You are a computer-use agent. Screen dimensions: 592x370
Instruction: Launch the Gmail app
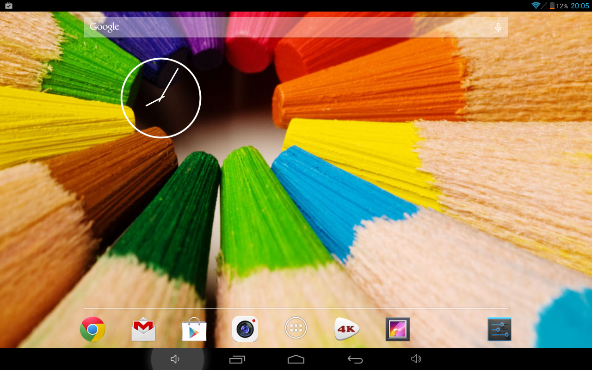[x=143, y=329]
